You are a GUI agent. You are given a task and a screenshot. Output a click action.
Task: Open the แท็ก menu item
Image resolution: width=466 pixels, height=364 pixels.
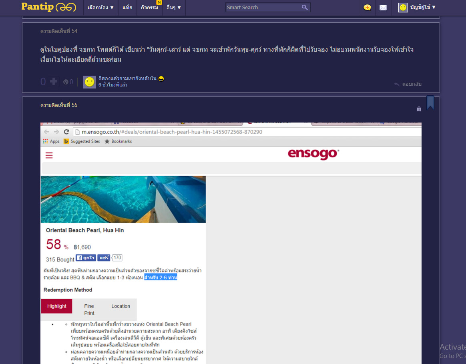[x=127, y=8]
